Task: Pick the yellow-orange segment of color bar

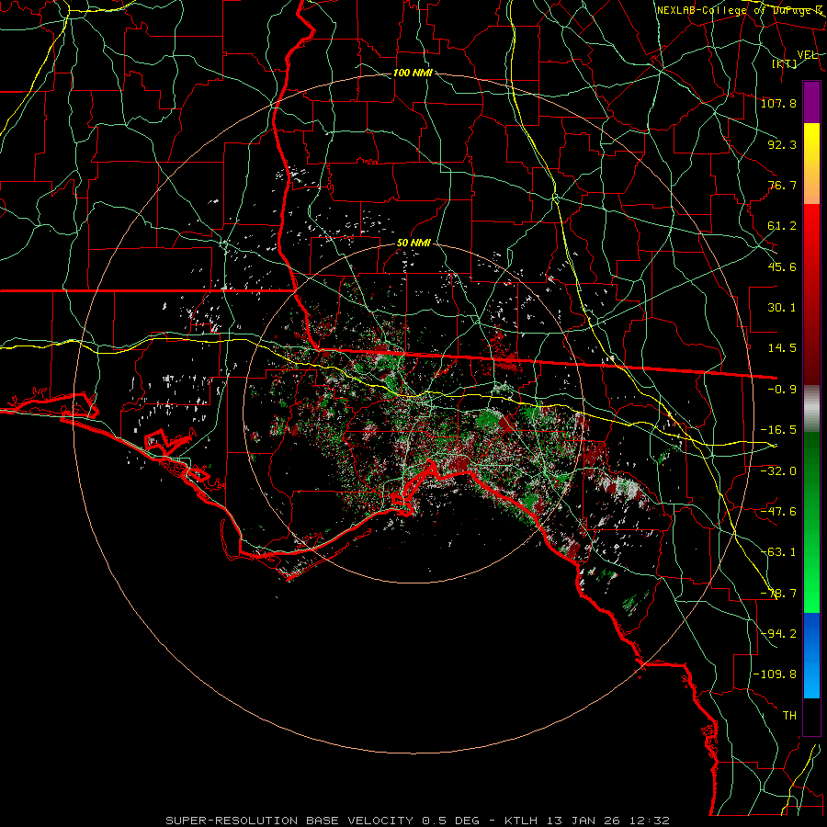Action: [811, 164]
